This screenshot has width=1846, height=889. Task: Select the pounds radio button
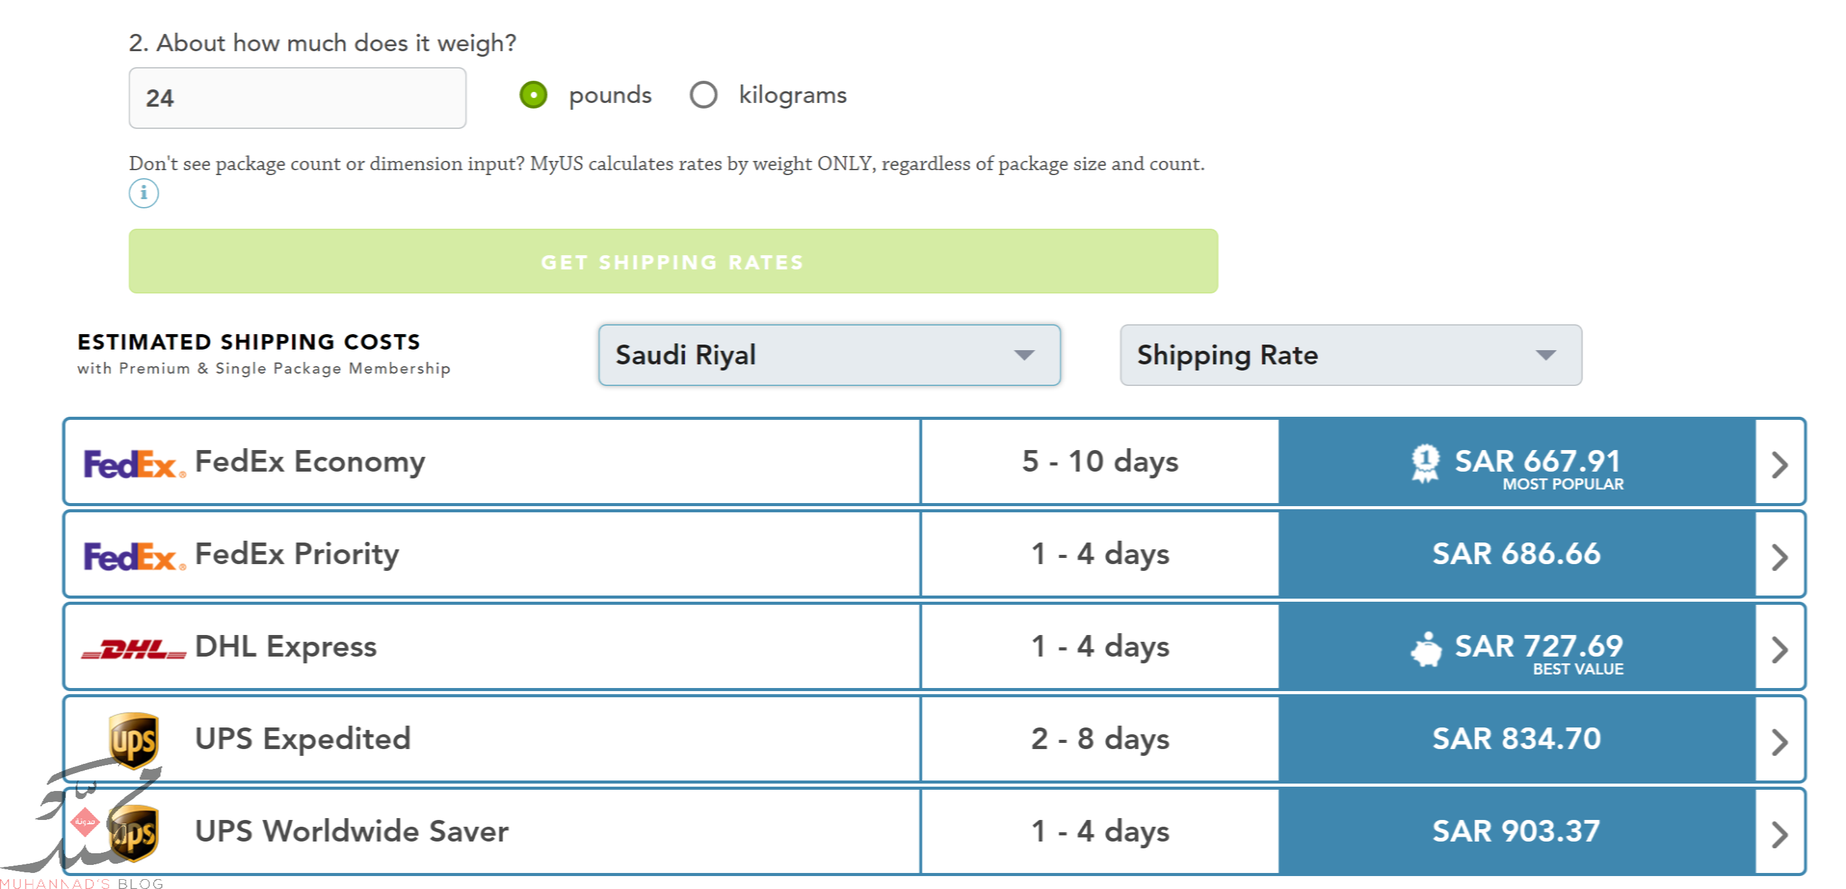(533, 94)
